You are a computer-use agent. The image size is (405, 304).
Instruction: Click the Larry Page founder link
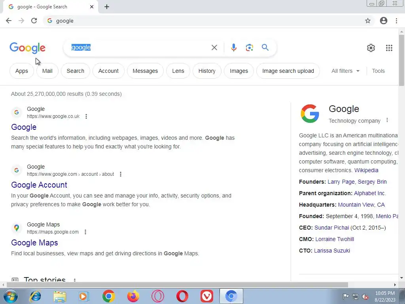coord(341,182)
